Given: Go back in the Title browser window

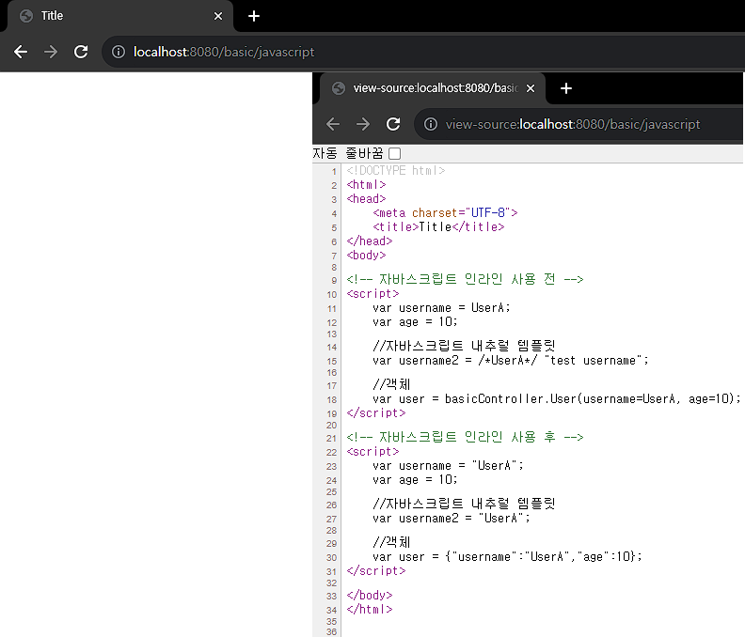Looking at the screenshot, I should click(21, 52).
